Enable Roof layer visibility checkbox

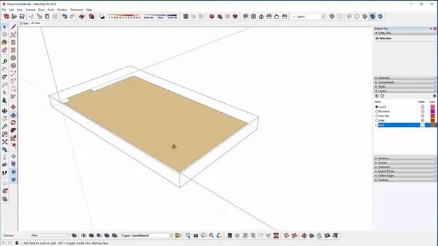422,125
